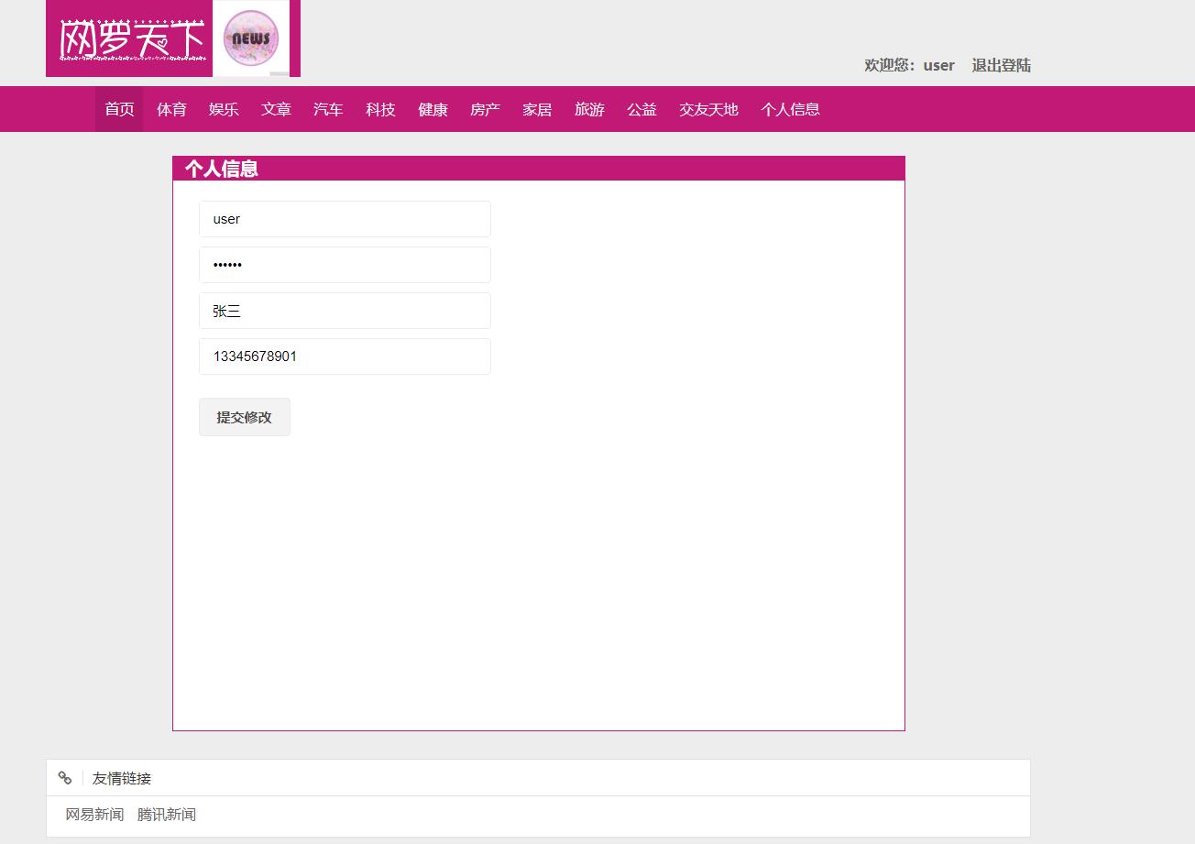Switch to the 首页 home tab
The height and width of the screenshot is (844, 1195).
pyautogui.click(x=118, y=108)
